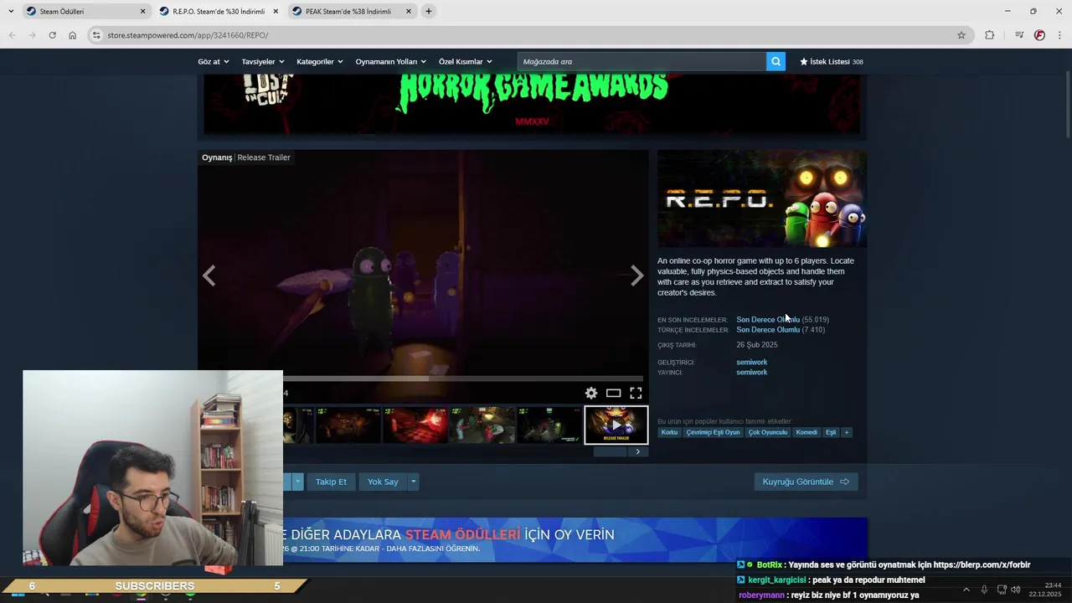Image resolution: width=1072 pixels, height=603 pixels.
Task: Show previous media with the left arrow
Action: click(209, 276)
